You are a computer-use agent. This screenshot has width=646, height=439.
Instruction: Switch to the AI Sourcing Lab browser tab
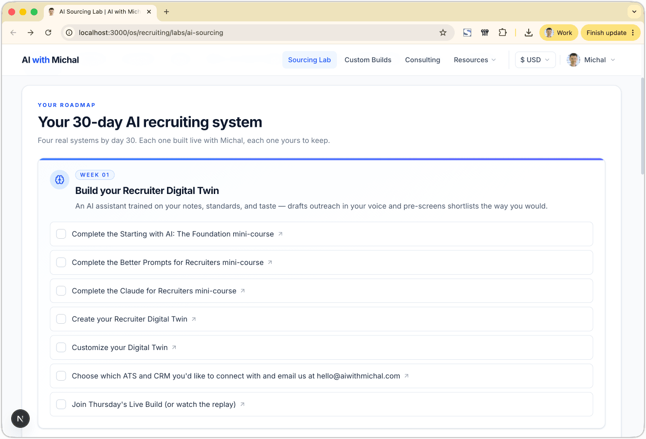100,12
